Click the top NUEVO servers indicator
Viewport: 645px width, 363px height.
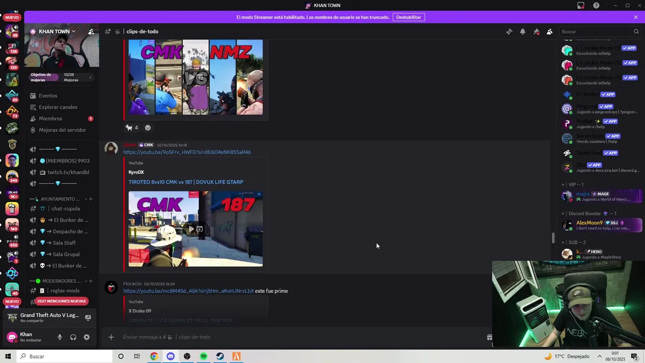[12, 17]
